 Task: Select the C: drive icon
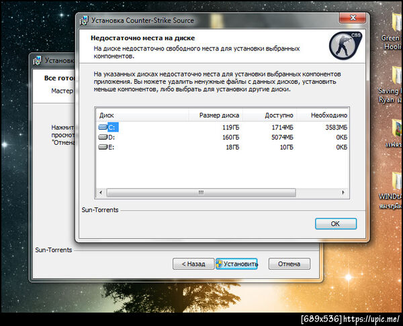click(103, 127)
